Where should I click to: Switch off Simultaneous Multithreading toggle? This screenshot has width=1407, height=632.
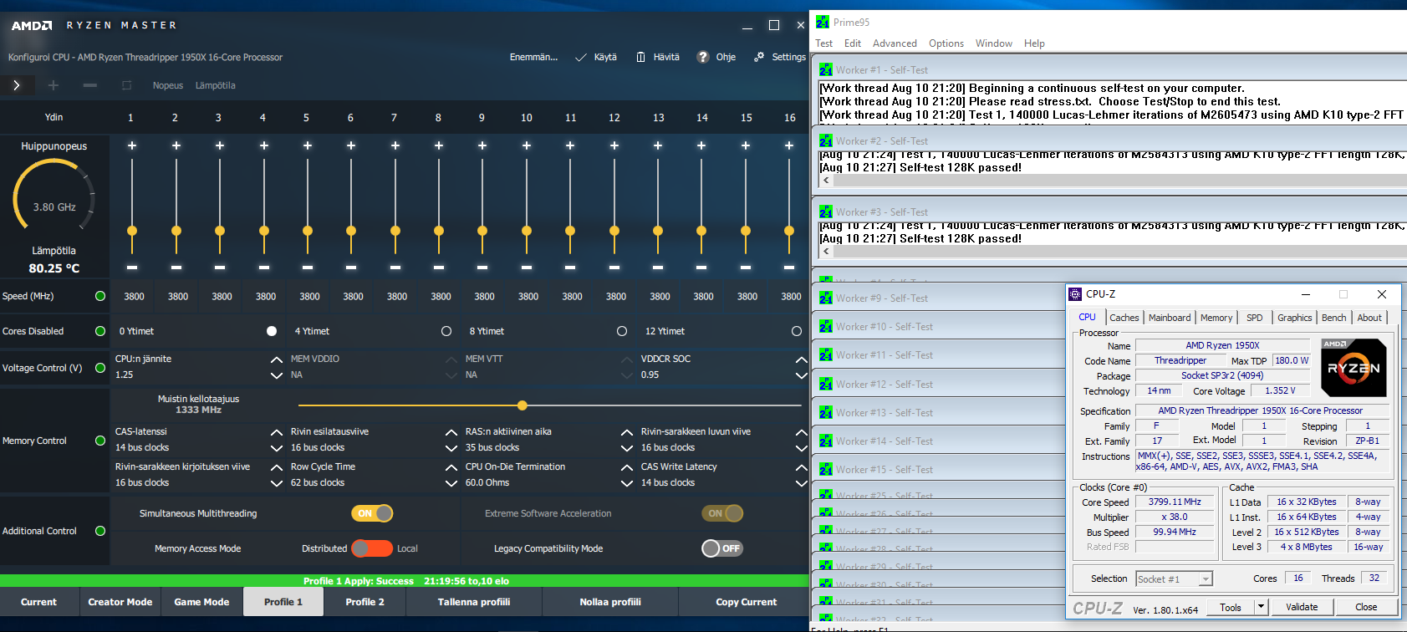(372, 513)
